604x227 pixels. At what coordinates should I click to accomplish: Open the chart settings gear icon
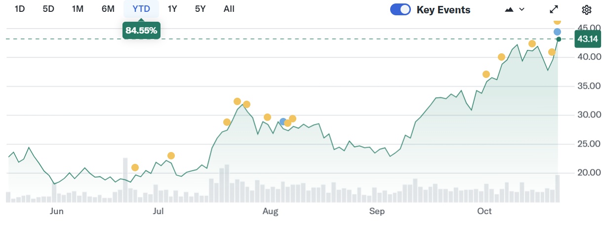(586, 9)
